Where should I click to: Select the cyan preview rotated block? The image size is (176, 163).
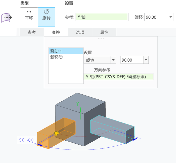click(x=112, y=129)
